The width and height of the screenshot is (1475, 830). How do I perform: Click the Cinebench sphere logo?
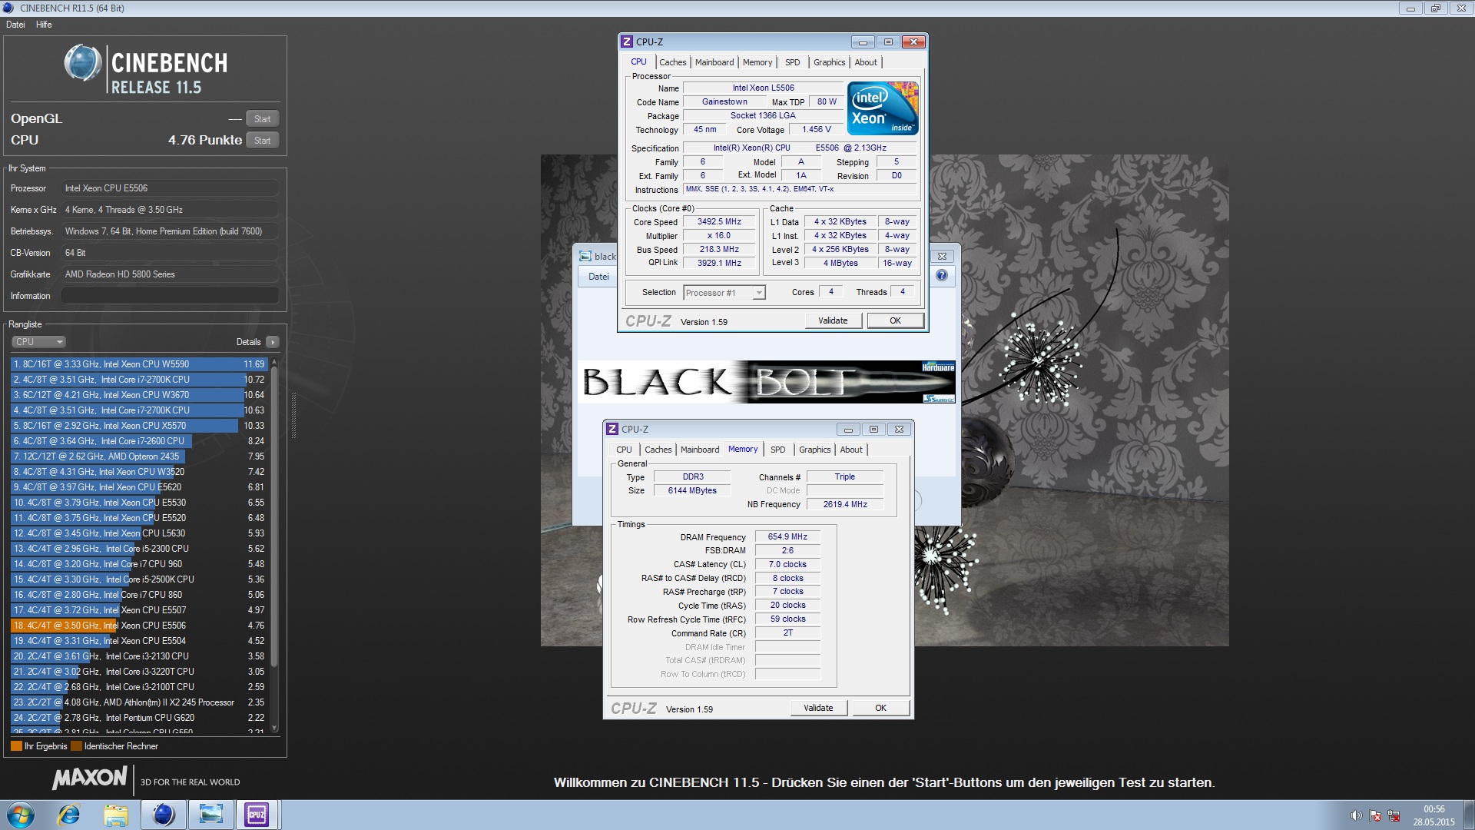point(83,63)
